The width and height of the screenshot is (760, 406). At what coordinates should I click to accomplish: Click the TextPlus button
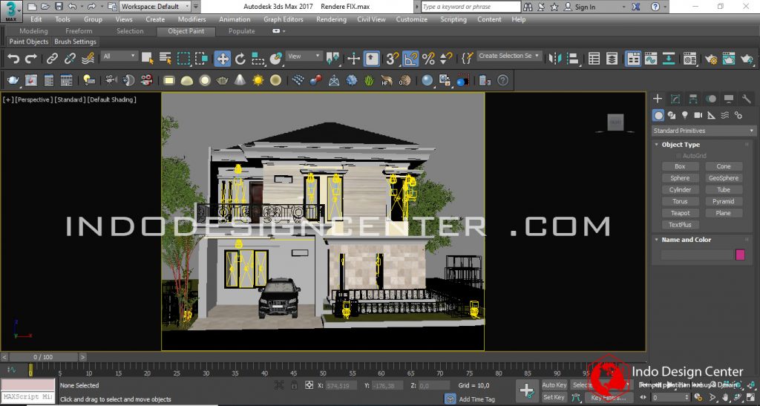click(x=680, y=225)
